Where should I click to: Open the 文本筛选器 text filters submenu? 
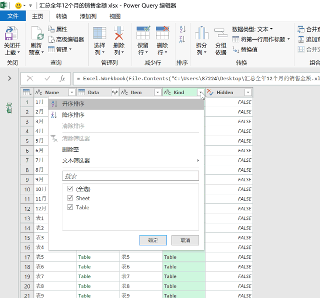click(x=126, y=161)
